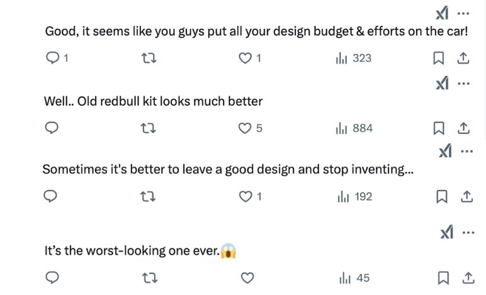Retweet the 'Old redbull kit' tweet
Image resolution: width=486 pixels, height=295 pixels.
click(148, 128)
